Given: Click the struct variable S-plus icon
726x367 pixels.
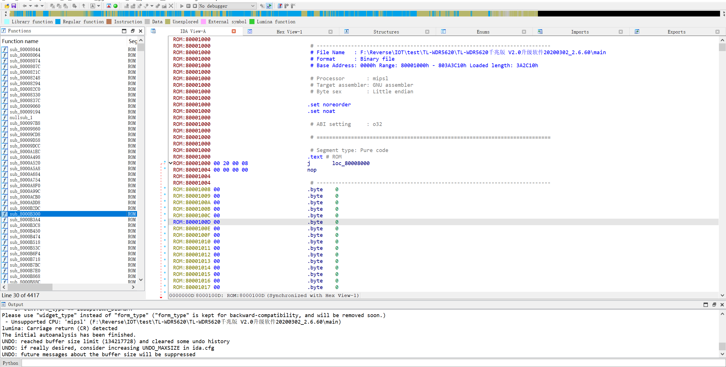Looking at the screenshot, I should pyautogui.click(x=146, y=6).
